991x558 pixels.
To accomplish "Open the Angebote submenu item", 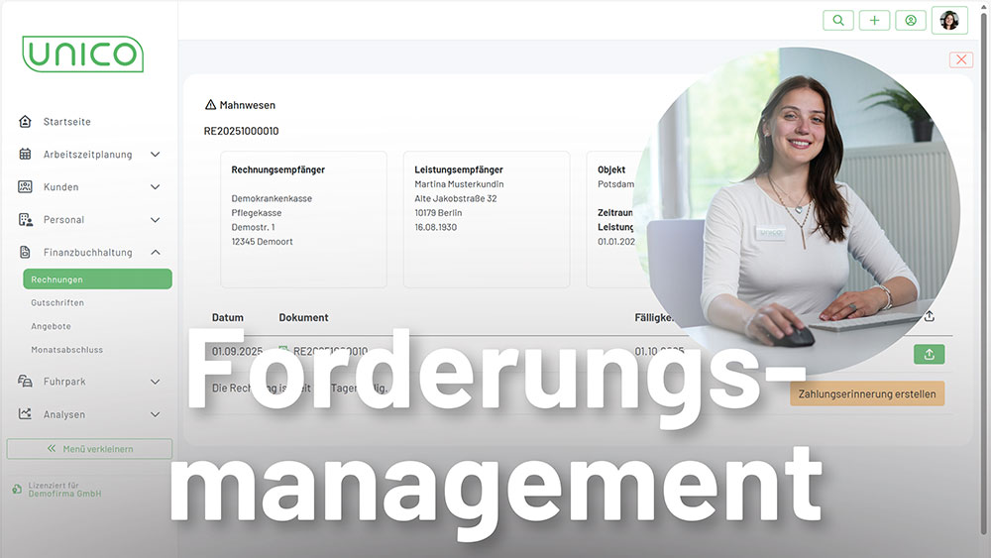I will pos(52,326).
